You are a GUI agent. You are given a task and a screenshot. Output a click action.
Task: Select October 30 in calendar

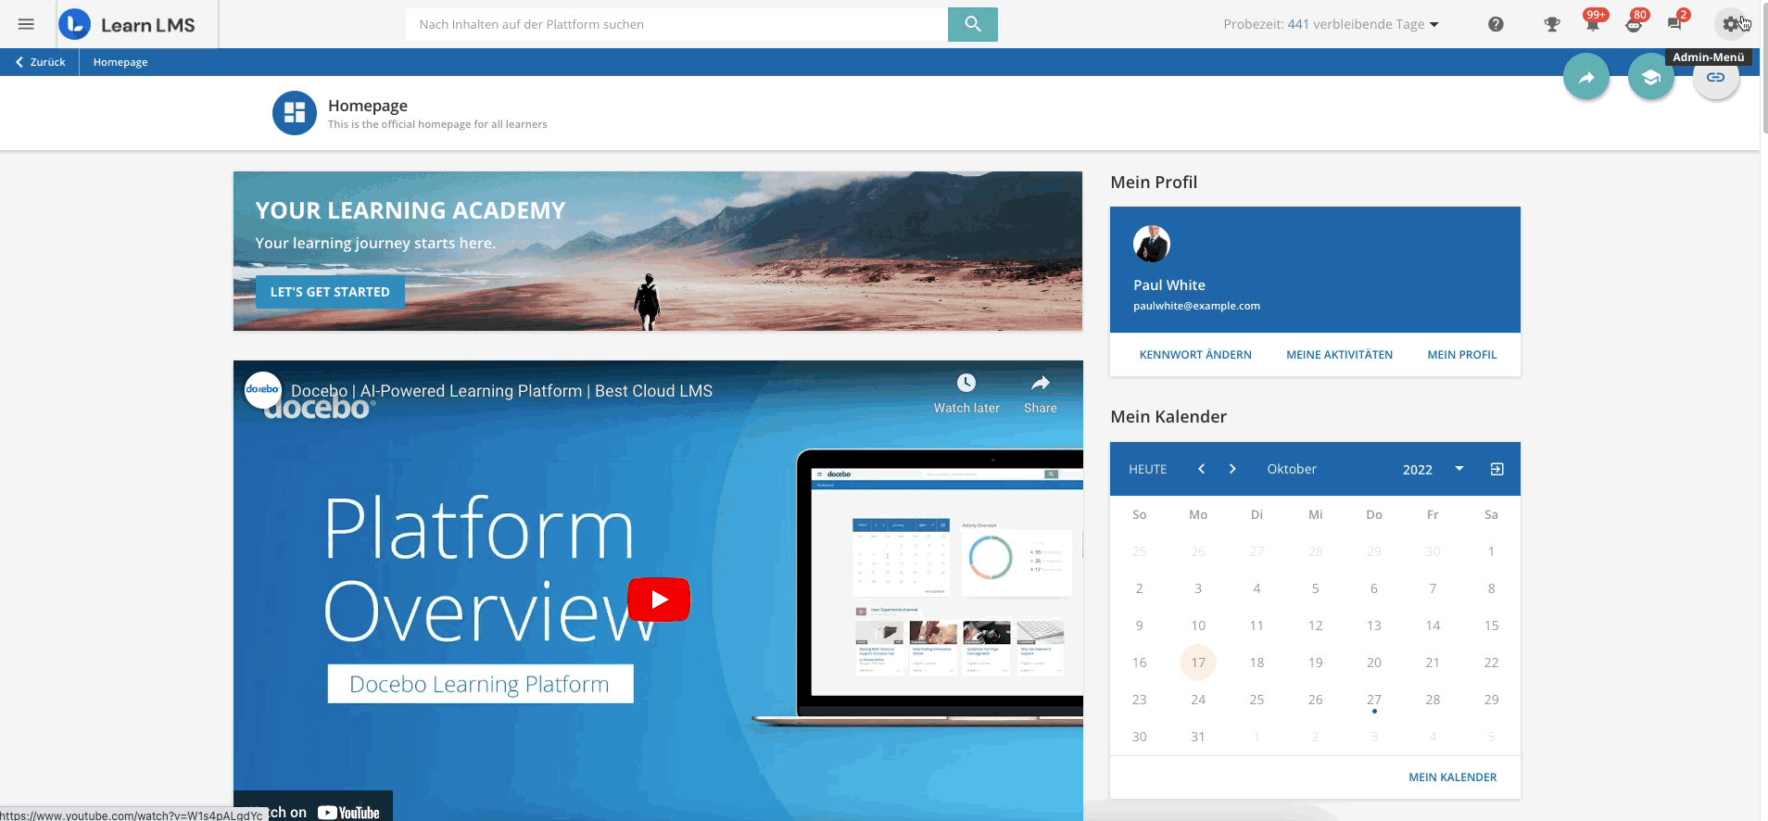pyautogui.click(x=1139, y=737)
